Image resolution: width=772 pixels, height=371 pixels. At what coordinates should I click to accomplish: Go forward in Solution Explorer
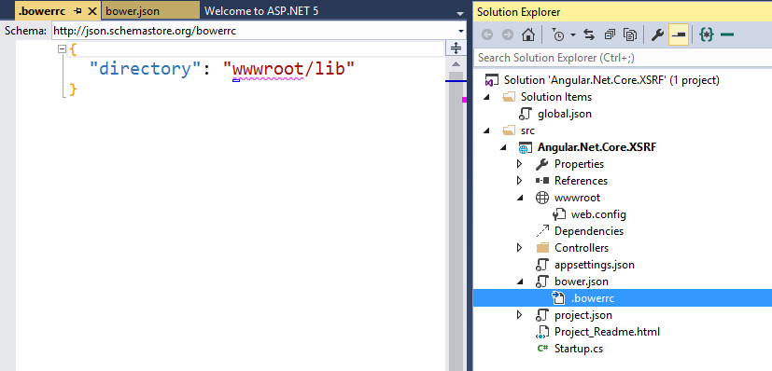508,35
